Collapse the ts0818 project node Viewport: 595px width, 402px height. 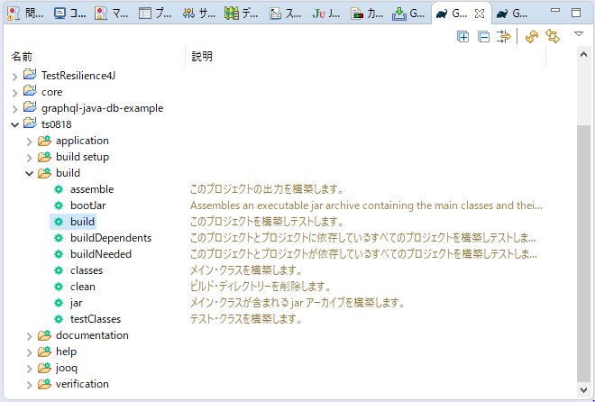(14, 124)
